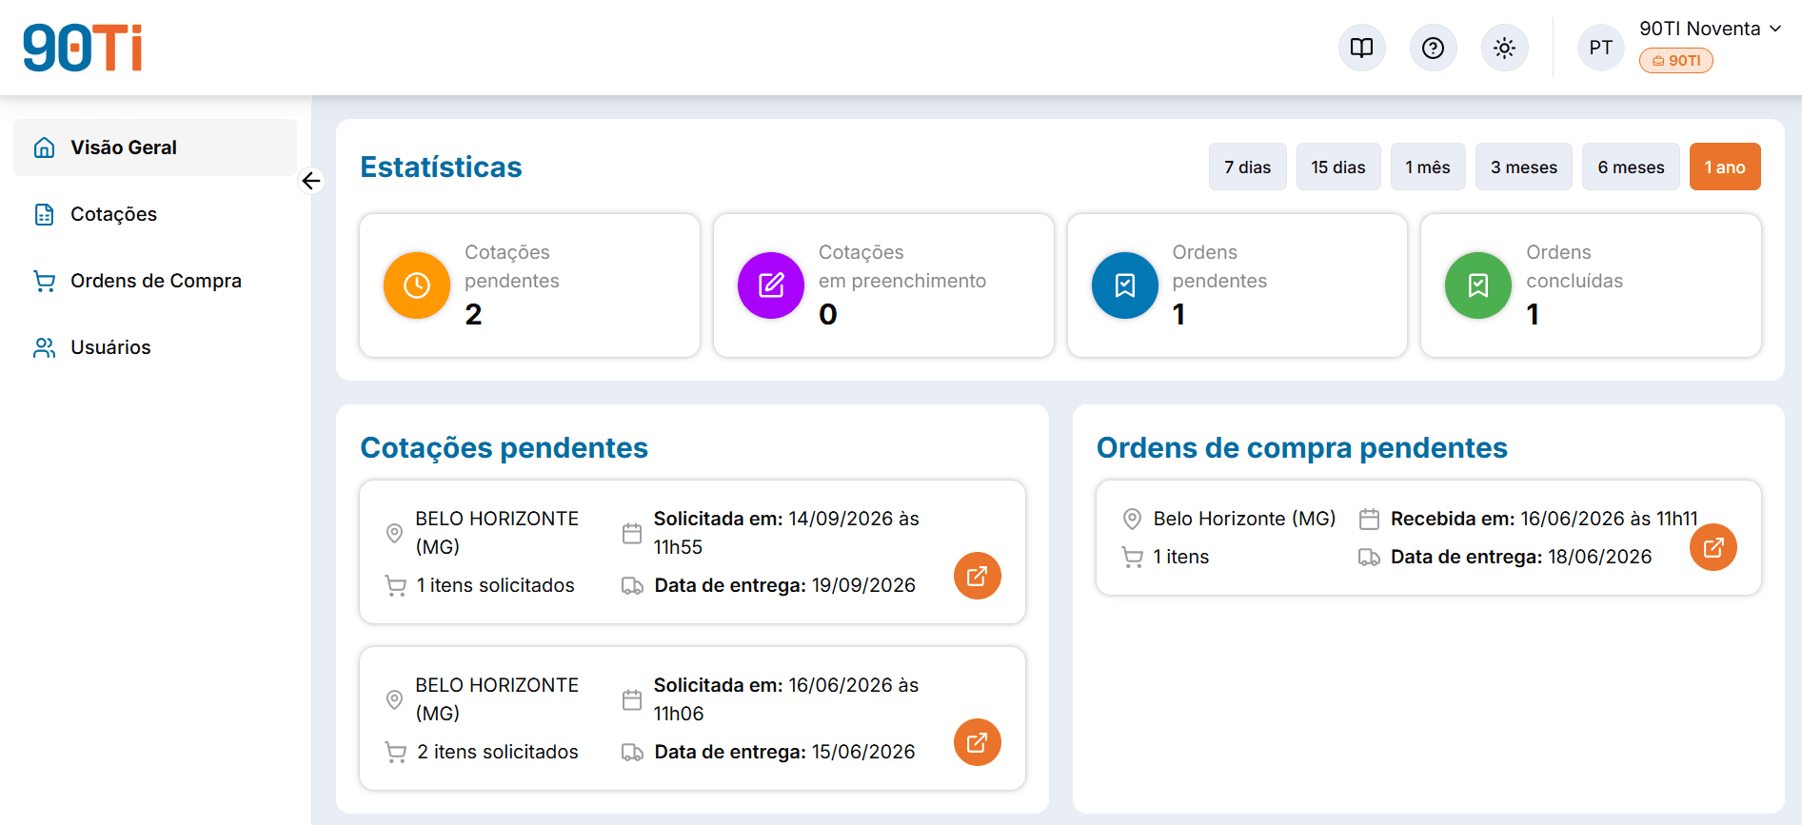
Task: Click the 'Belo Horizonte (MG)' purchase order location
Action: click(1244, 519)
